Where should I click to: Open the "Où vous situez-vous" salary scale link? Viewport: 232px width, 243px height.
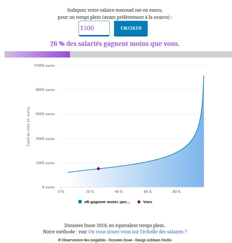pos(137,232)
